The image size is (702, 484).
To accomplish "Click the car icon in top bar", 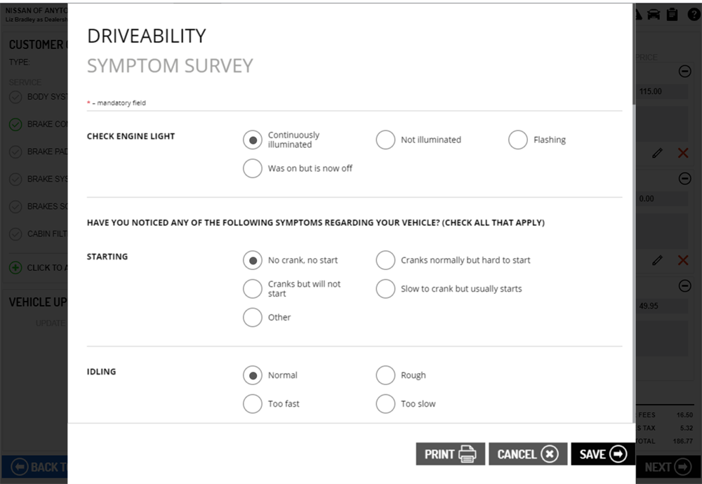I will (x=654, y=14).
